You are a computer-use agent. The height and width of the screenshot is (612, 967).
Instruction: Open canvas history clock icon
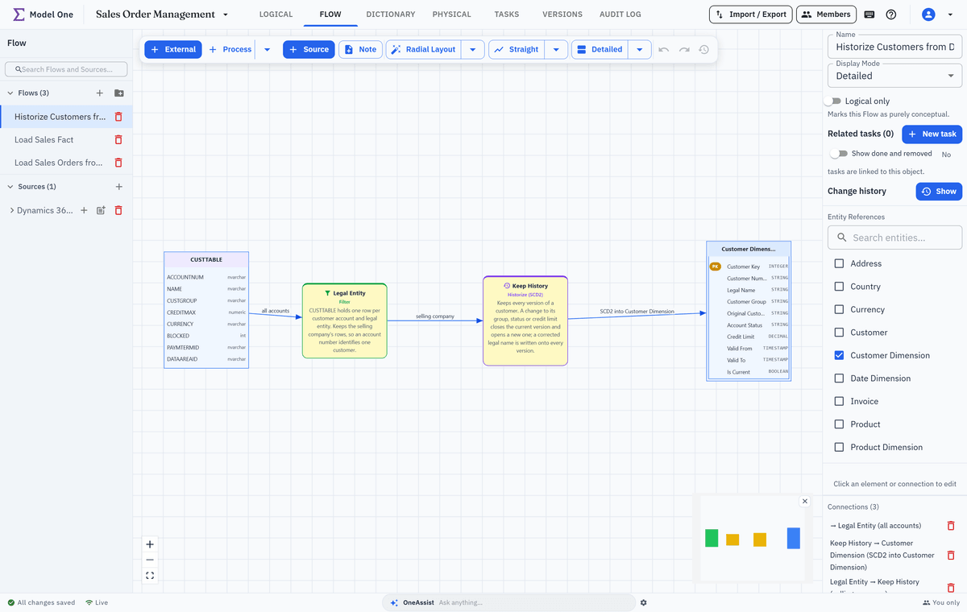click(x=703, y=49)
